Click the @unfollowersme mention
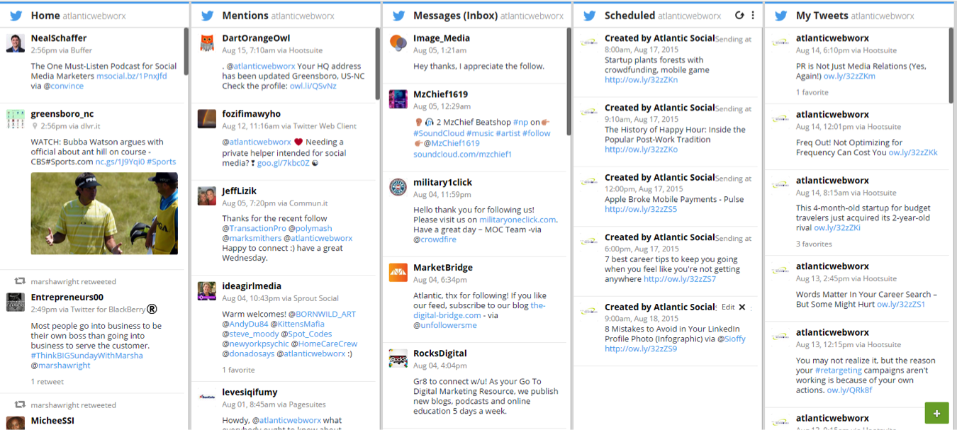Viewport: 957px width, 430px height. click(444, 325)
